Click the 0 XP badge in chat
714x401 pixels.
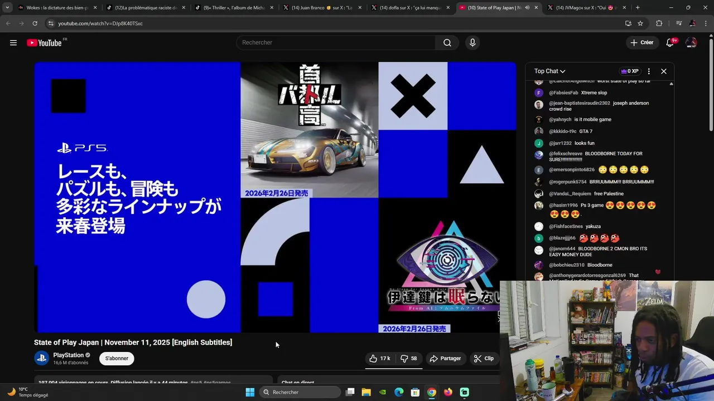pos(629,71)
